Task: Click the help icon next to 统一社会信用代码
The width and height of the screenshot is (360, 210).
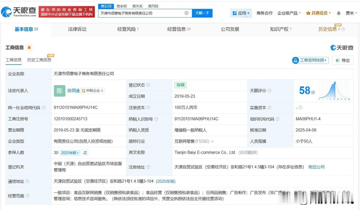Action: tap(44, 108)
